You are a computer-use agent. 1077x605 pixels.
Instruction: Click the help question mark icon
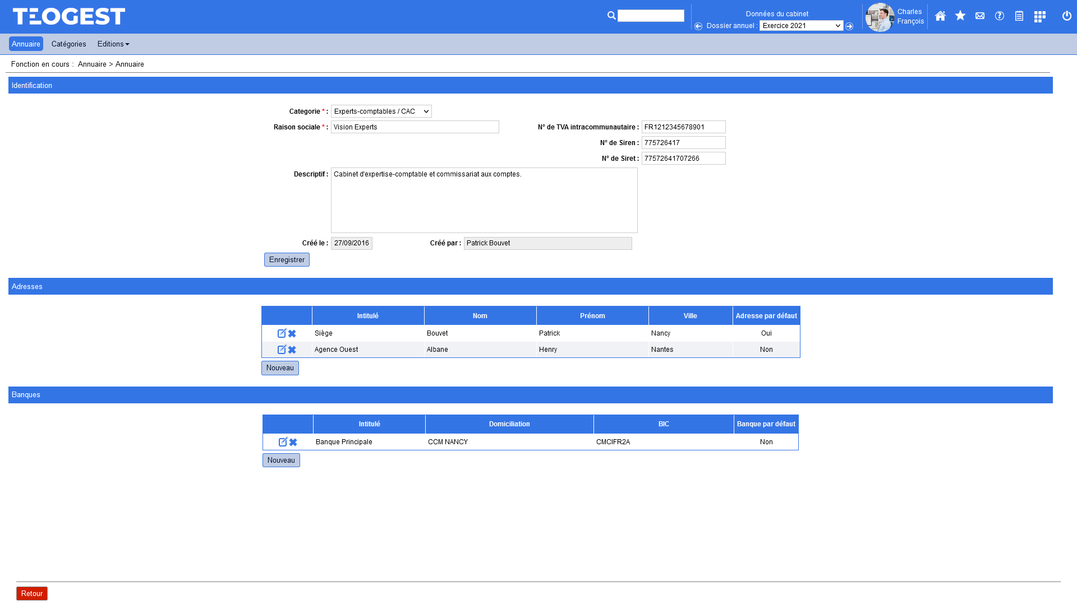coord(1000,16)
